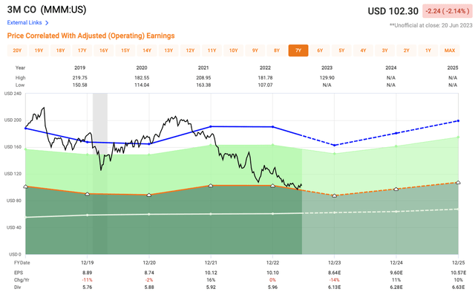Click the 12/23 estimate triangle marker
Screen dimensions: 475x292
click(x=335, y=196)
